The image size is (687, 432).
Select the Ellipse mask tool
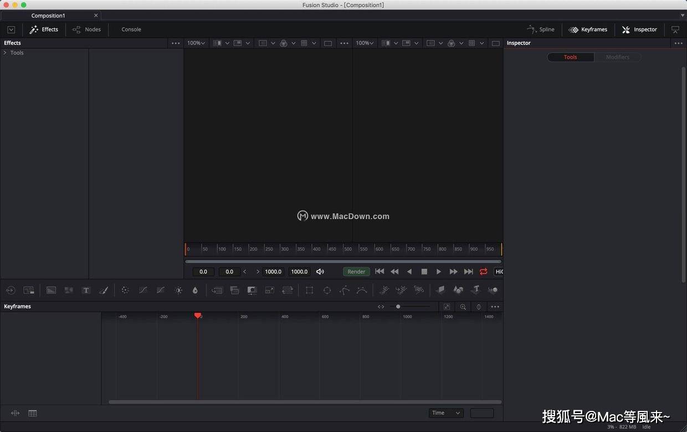pyautogui.click(x=327, y=290)
